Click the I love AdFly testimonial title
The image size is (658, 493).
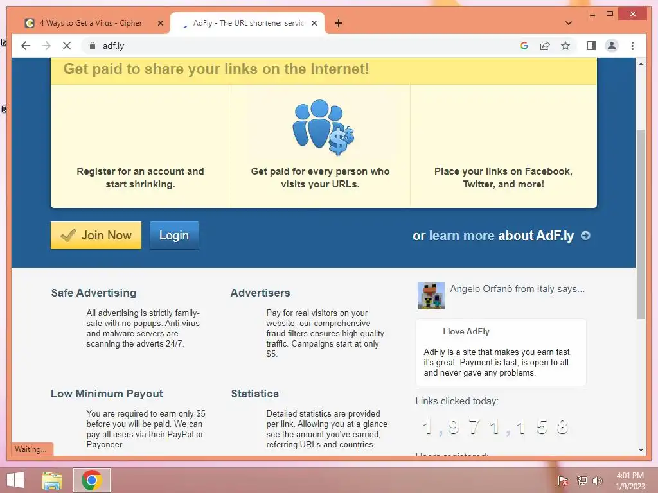click(467, 331)
